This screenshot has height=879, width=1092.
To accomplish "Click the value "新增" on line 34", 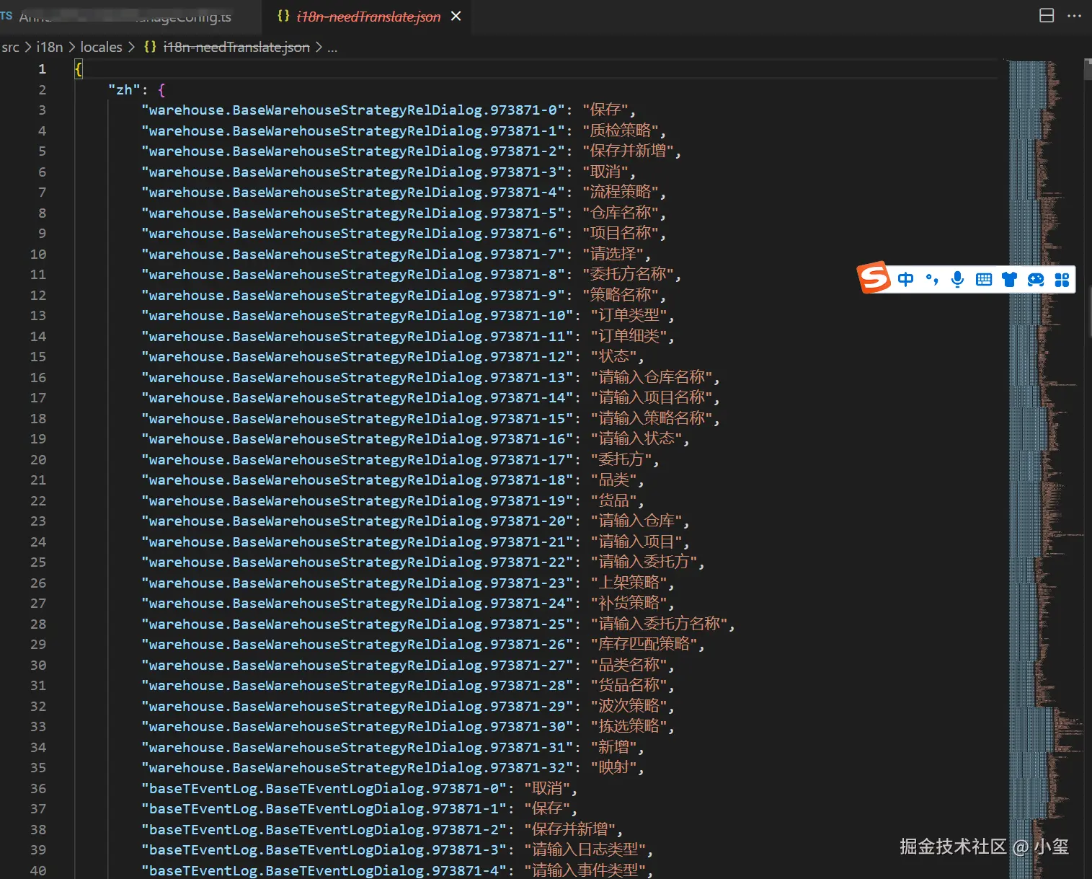I will coord(614,748).
